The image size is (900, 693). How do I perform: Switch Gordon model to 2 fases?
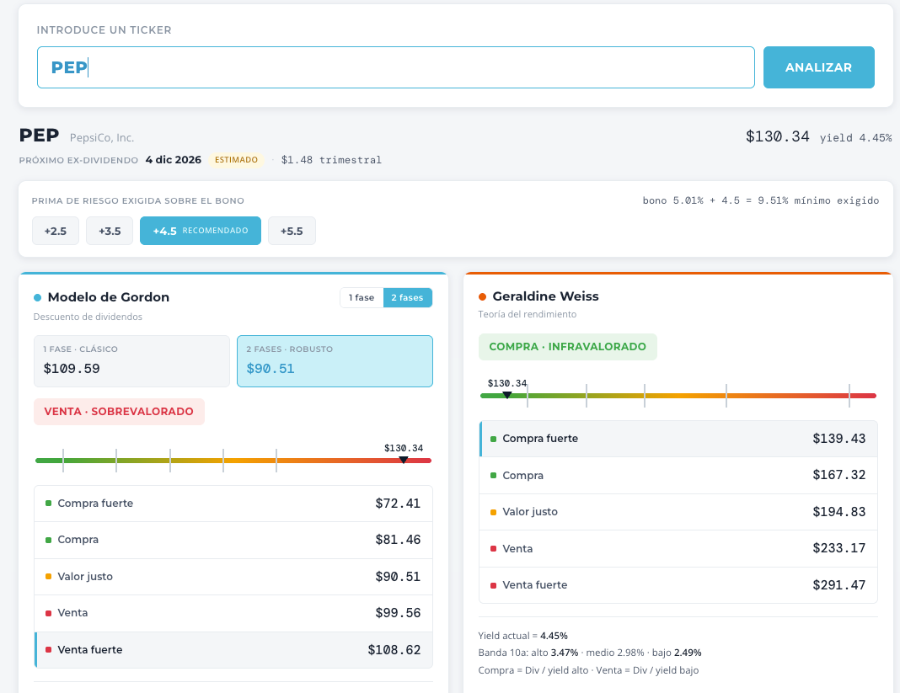tap(408, 297)
